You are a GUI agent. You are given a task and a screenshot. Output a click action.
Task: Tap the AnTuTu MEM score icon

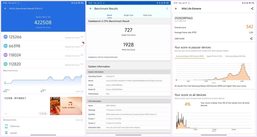(x=6, y=55)
